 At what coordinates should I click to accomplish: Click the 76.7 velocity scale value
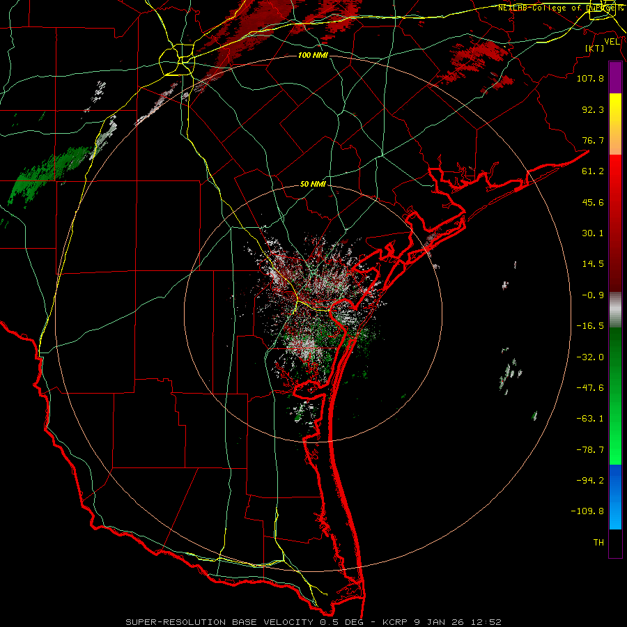[x=593, y=140]
